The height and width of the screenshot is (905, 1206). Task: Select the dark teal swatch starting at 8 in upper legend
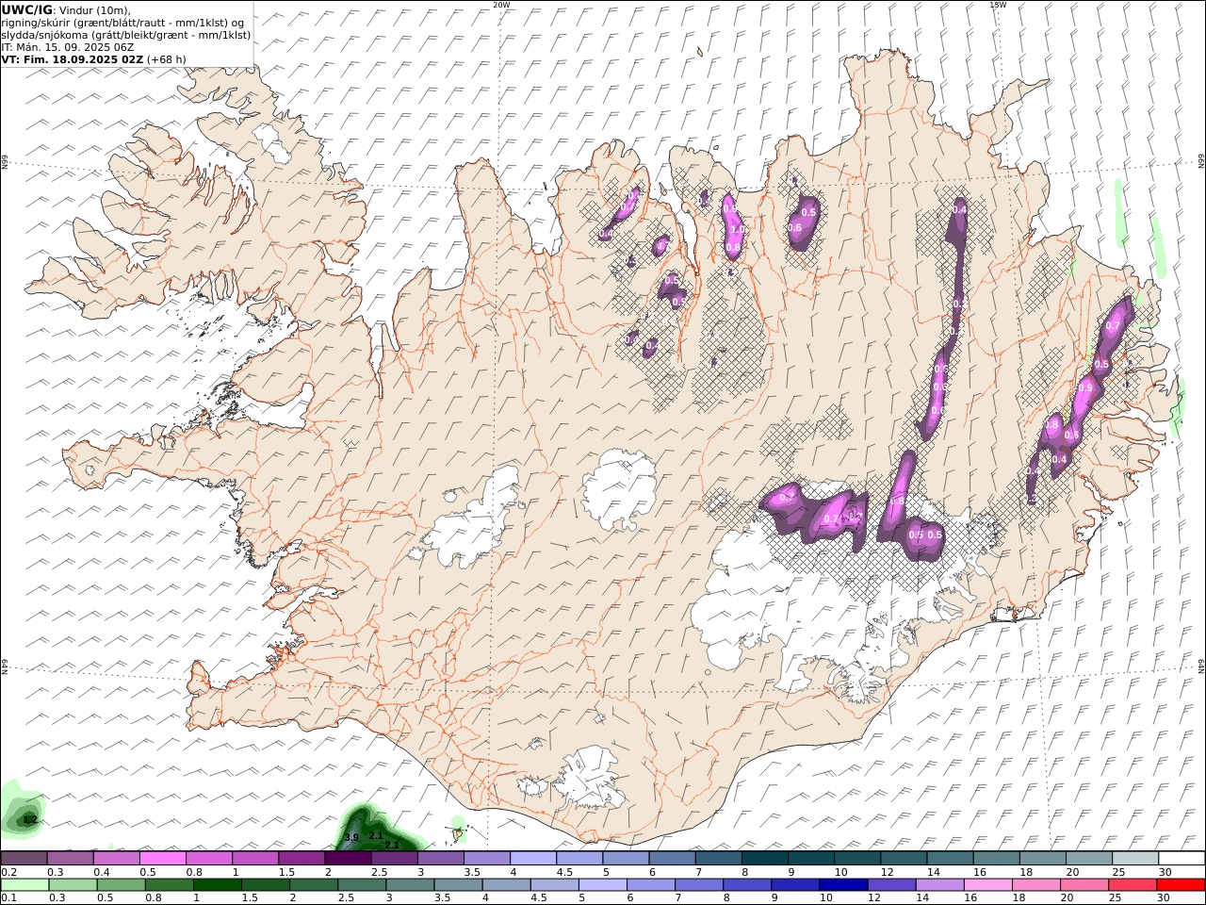(765, 858)
